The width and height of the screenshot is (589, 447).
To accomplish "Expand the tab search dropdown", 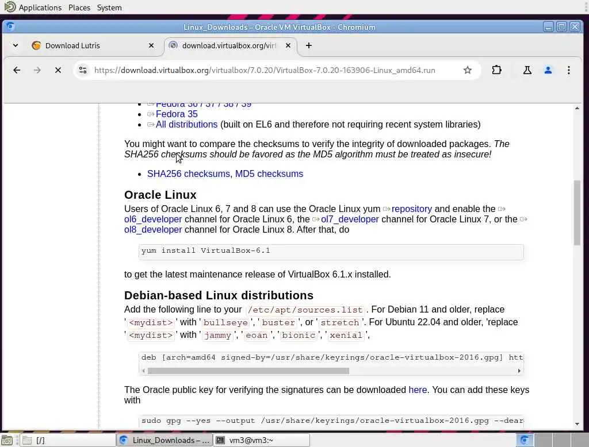I will 16,45.
